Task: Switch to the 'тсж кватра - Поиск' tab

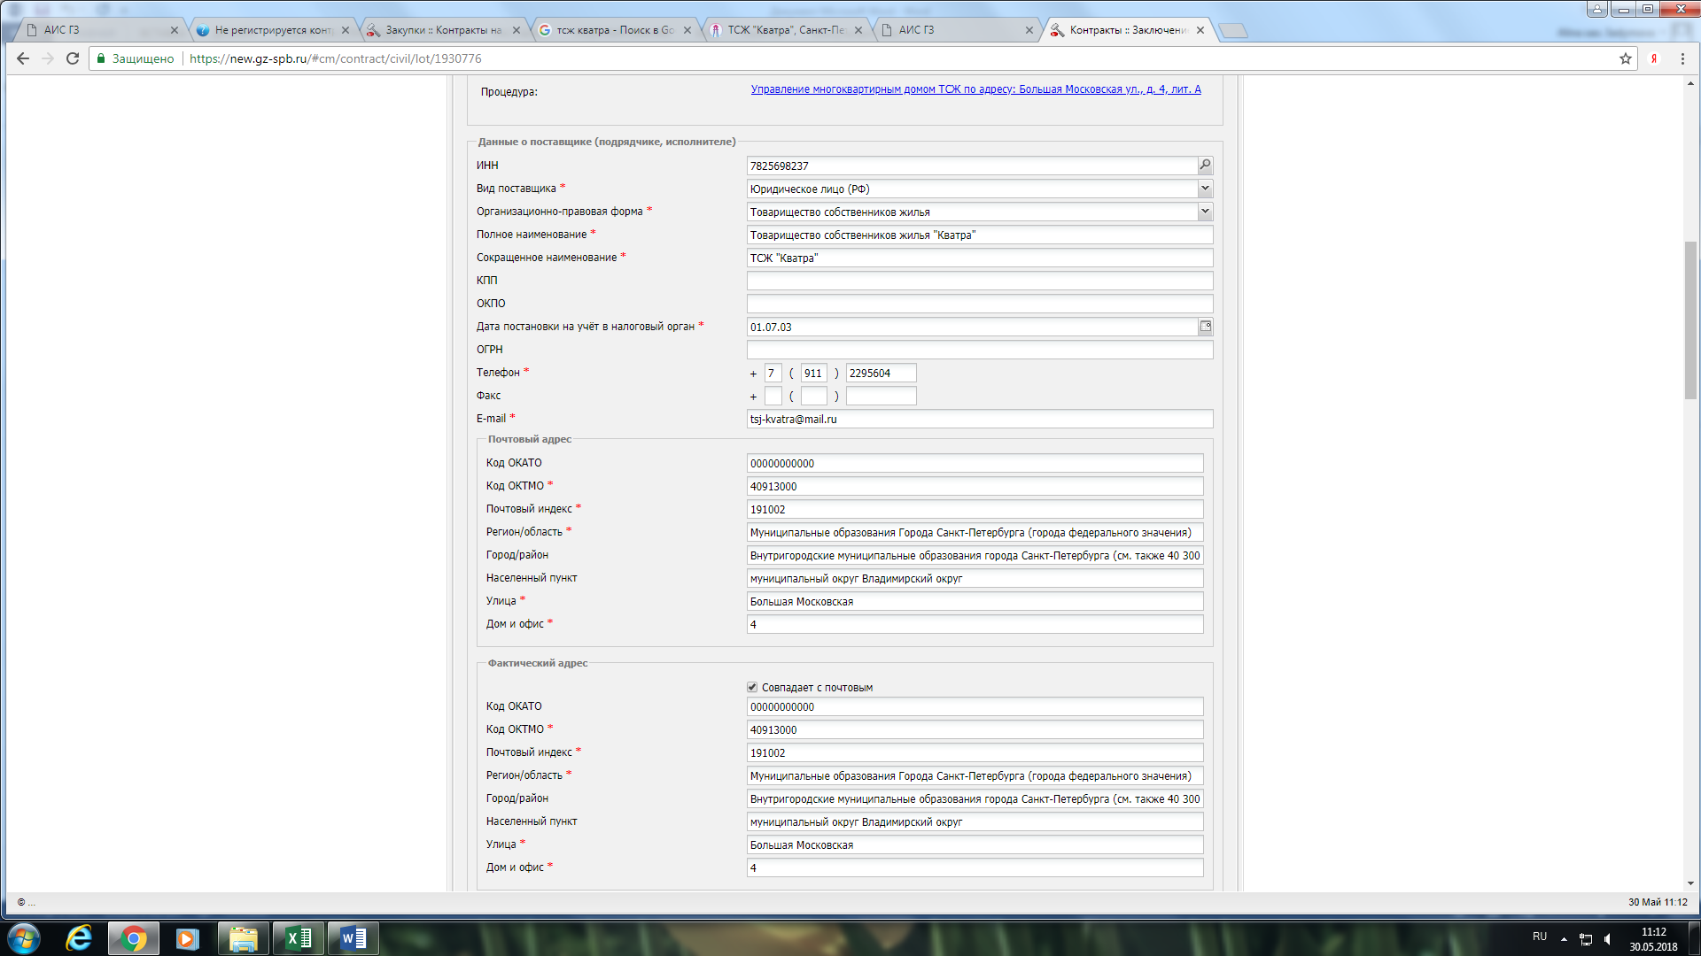Action: pos(613,30)
